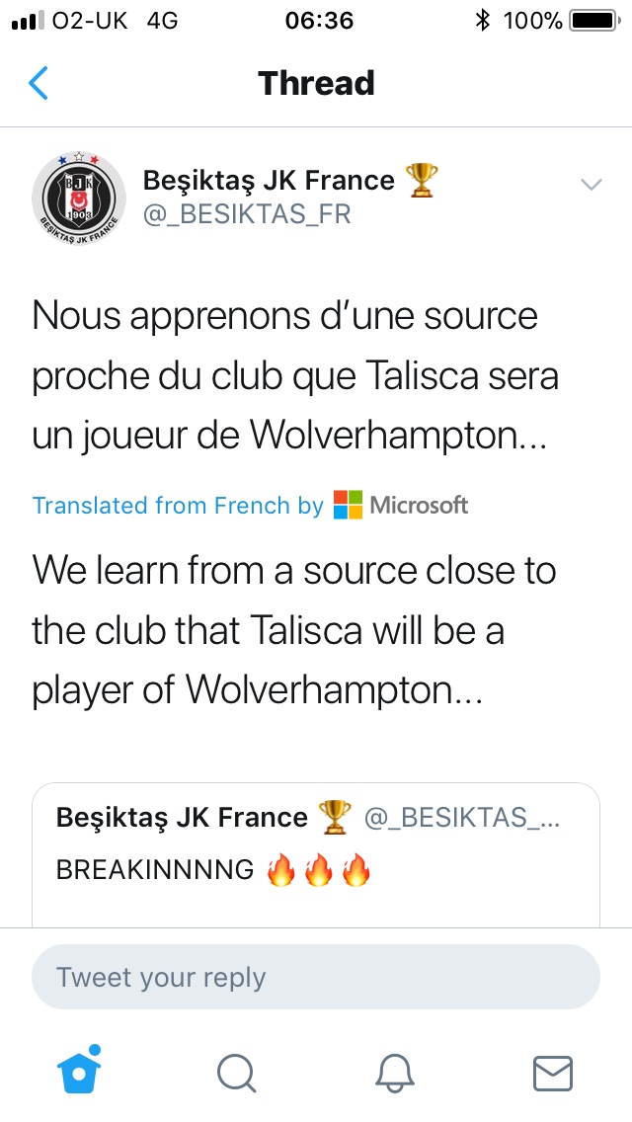
Task: Open the Beşiktaş JK France display name
Action: pyautogui.click(x=269, y=181)
